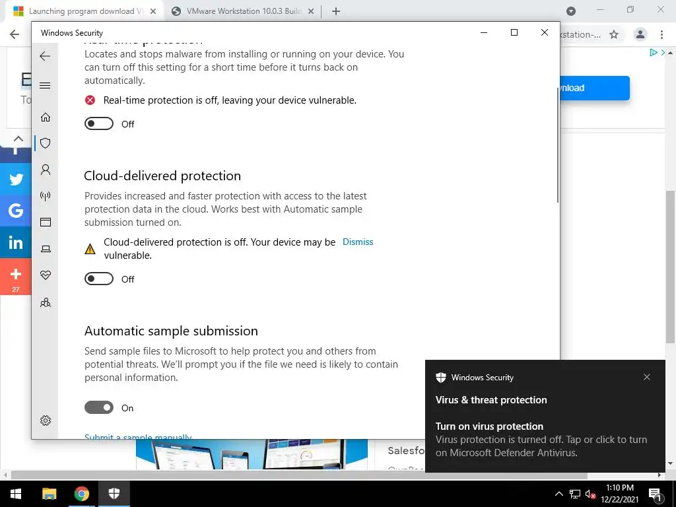The image size is (676, 507).
Task: Open network status tray icon
Action: [x=575, y=494]
